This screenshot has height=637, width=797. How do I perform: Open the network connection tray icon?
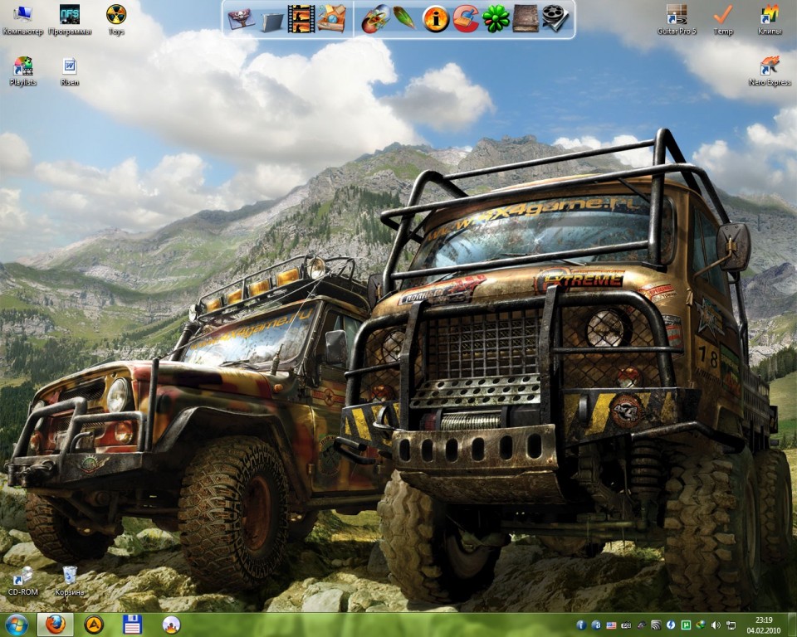(x=731, y=625)
